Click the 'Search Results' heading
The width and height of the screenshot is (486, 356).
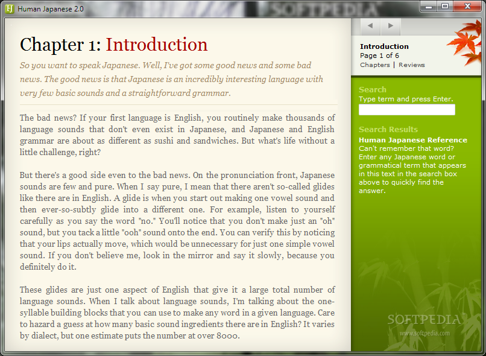point(388,129)
